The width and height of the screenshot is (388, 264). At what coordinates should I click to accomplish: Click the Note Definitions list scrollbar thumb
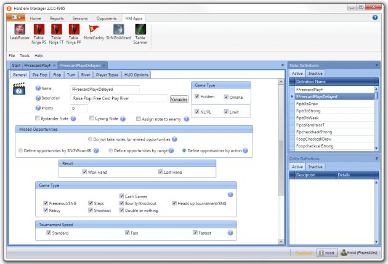pyautogui.click(x=376, y=96)
